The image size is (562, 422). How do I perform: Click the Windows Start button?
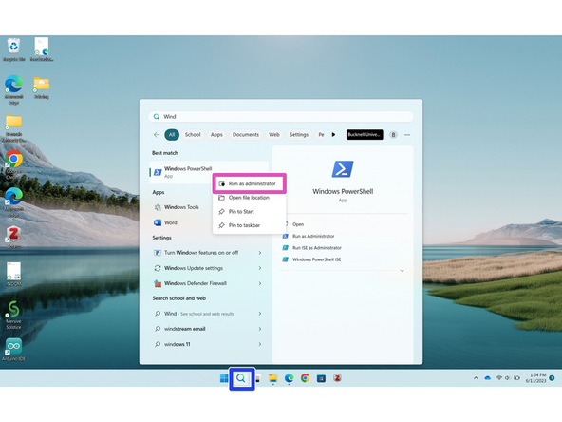coord(224,378)
